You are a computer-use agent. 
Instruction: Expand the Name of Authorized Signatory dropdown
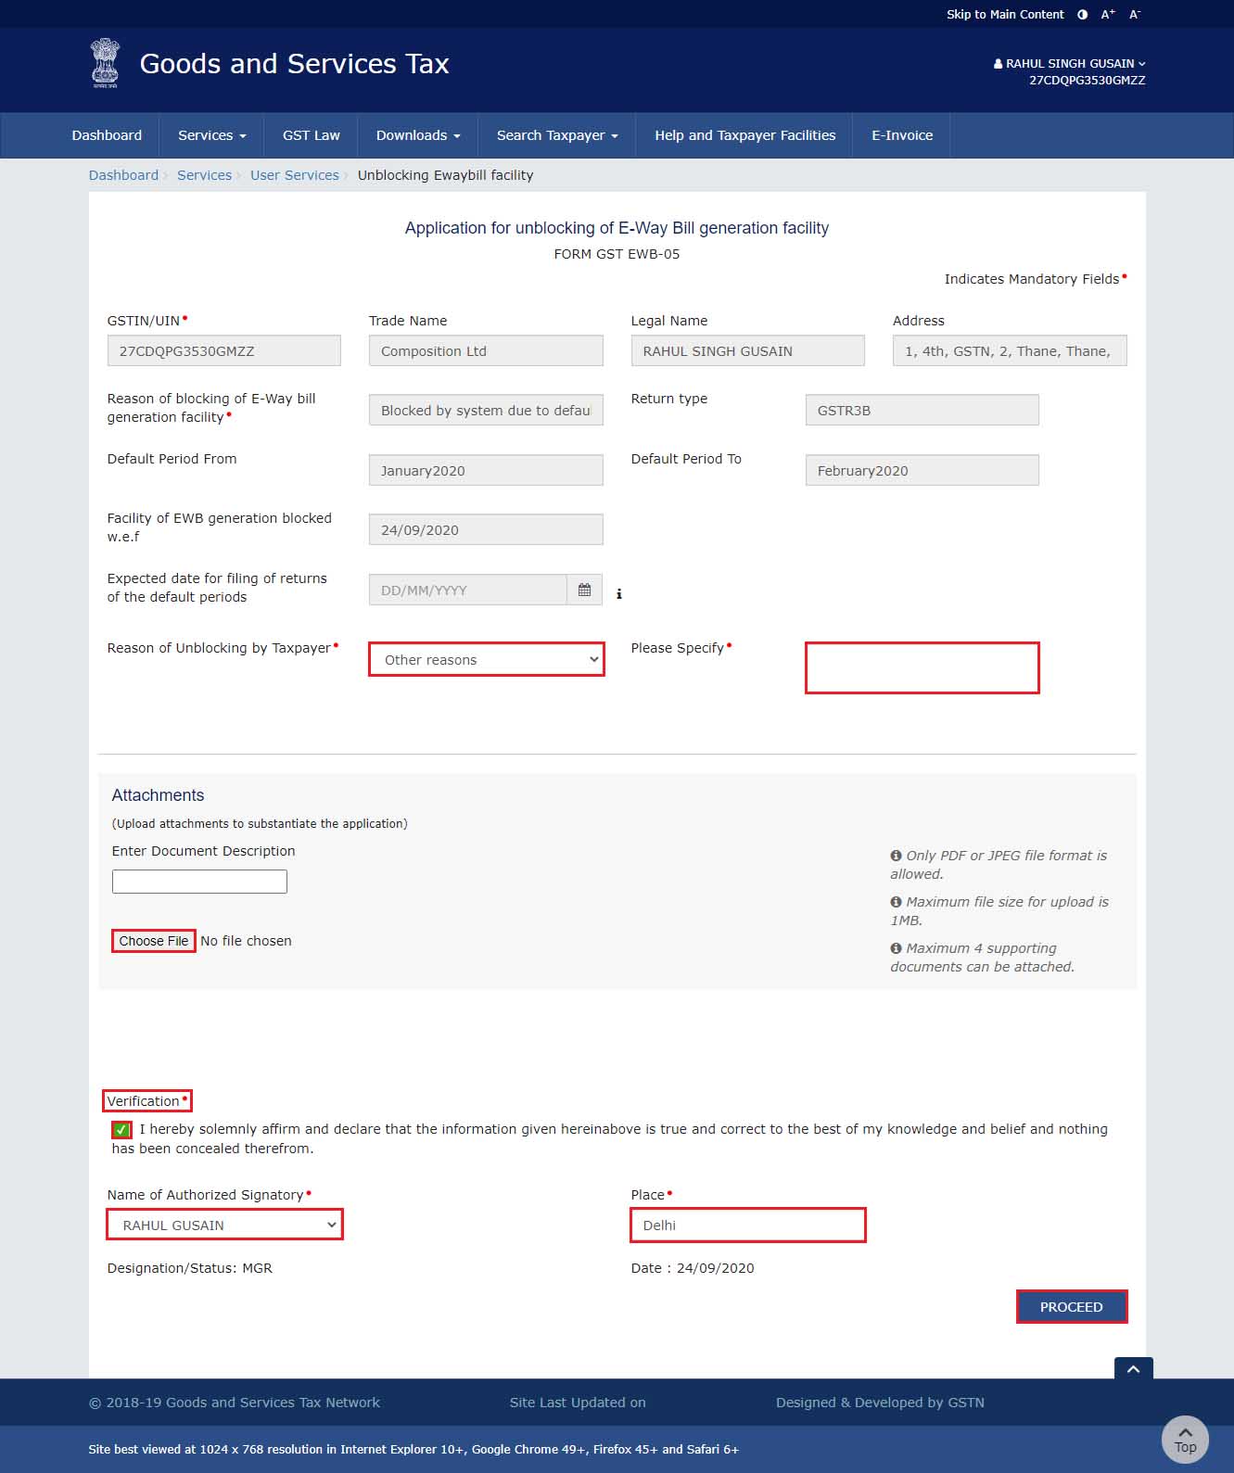coord(224,1225)
